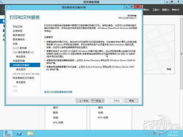The width and height of the screenshot is (183, 137).
Task: Open 角色服务 under 网络策略和访问服务
Action: 21,82
